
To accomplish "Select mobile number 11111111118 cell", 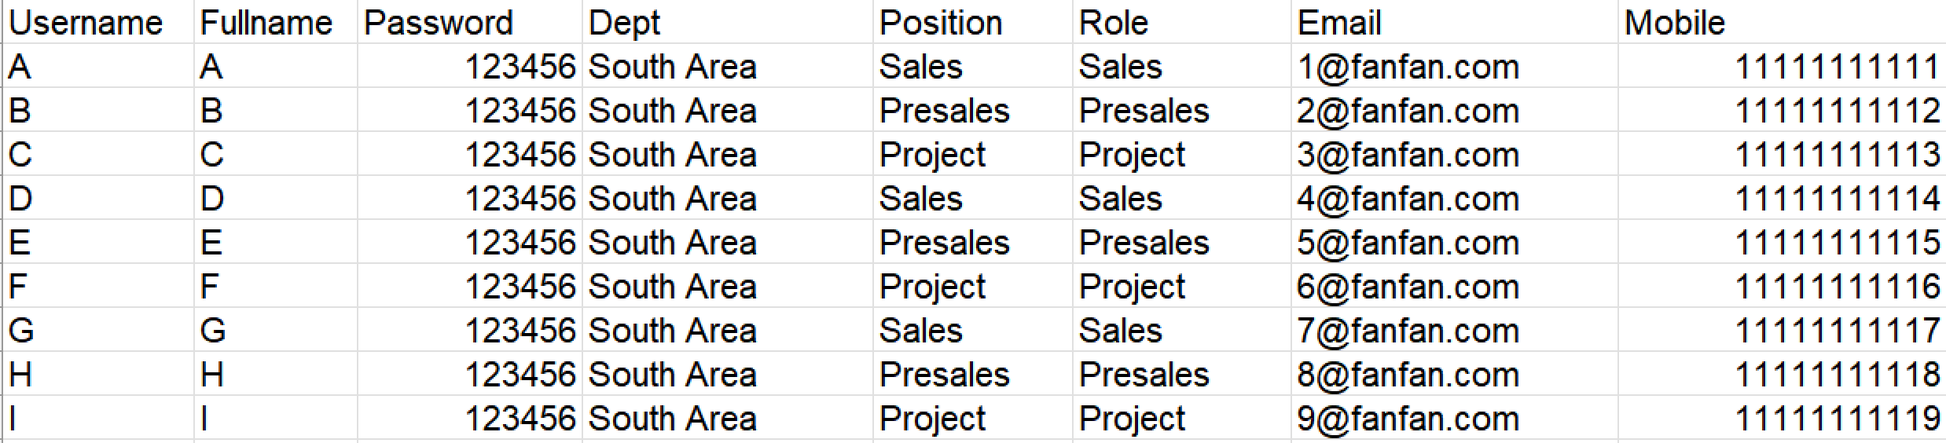I will click(1837, 375).
